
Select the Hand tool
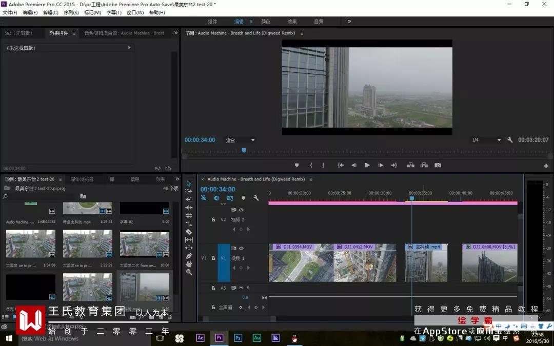pyautogui.click(x=189, y=264)
